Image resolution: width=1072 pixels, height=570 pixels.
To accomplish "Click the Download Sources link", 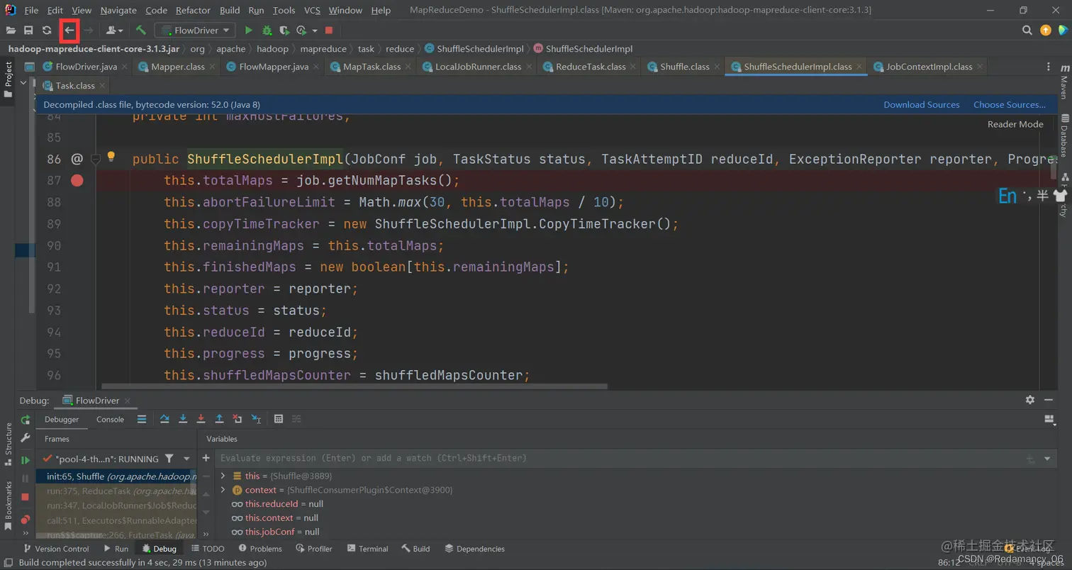I will (921, 105).
